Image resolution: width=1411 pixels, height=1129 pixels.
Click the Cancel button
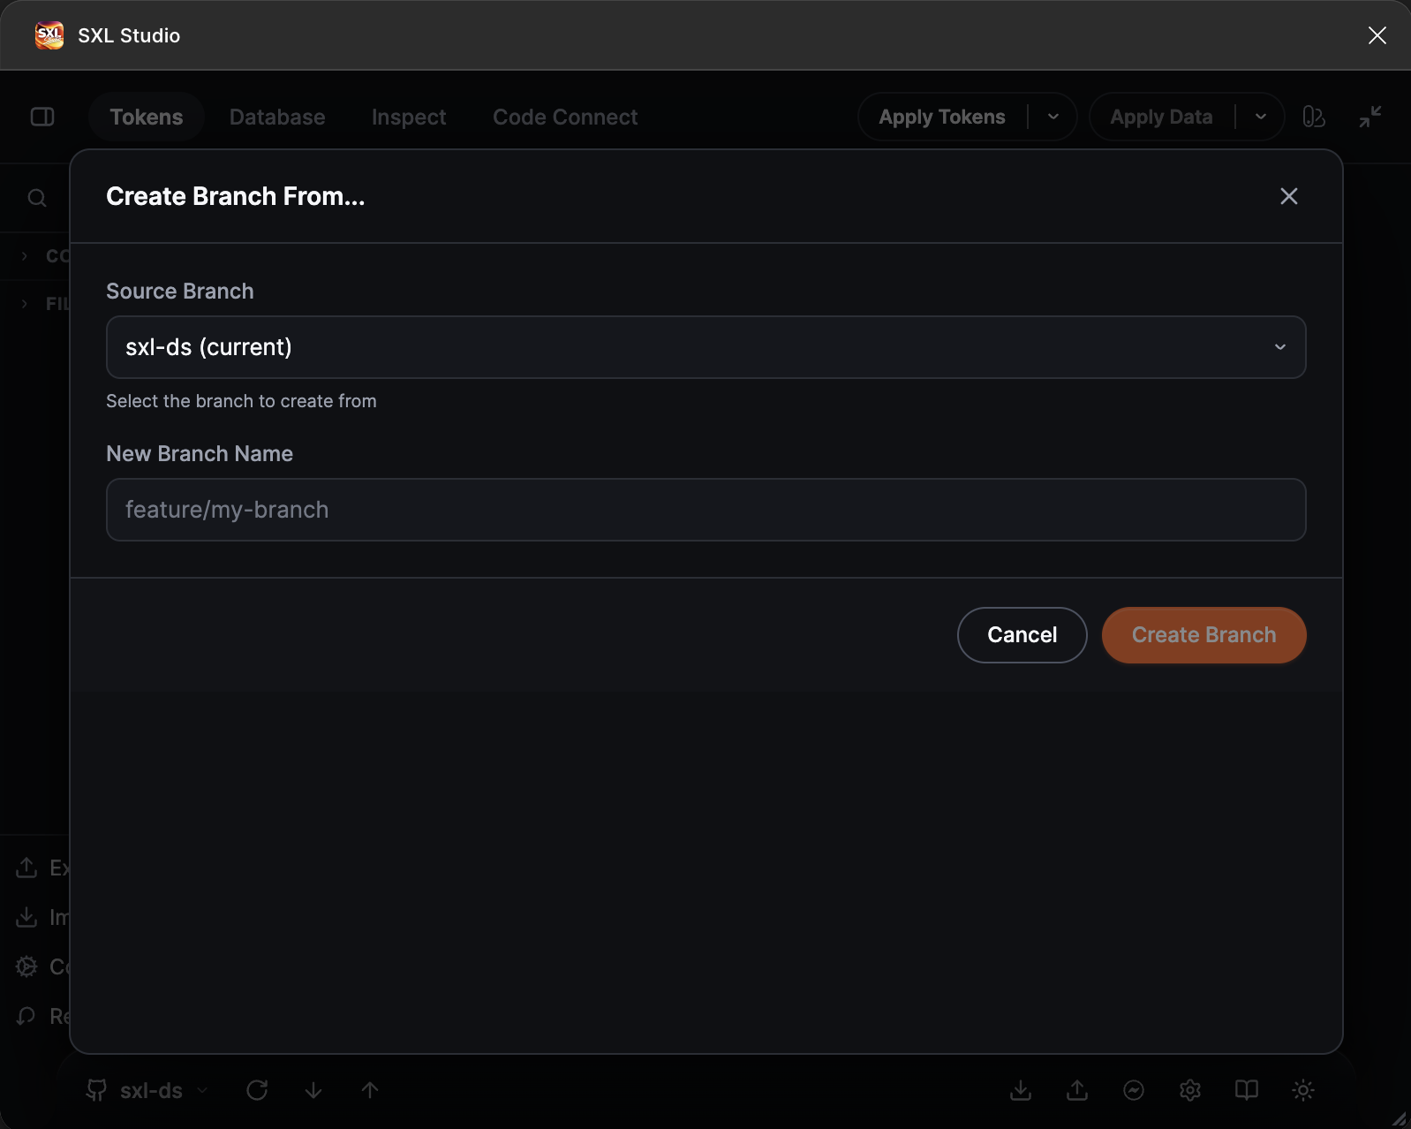tap(1022, 635)
